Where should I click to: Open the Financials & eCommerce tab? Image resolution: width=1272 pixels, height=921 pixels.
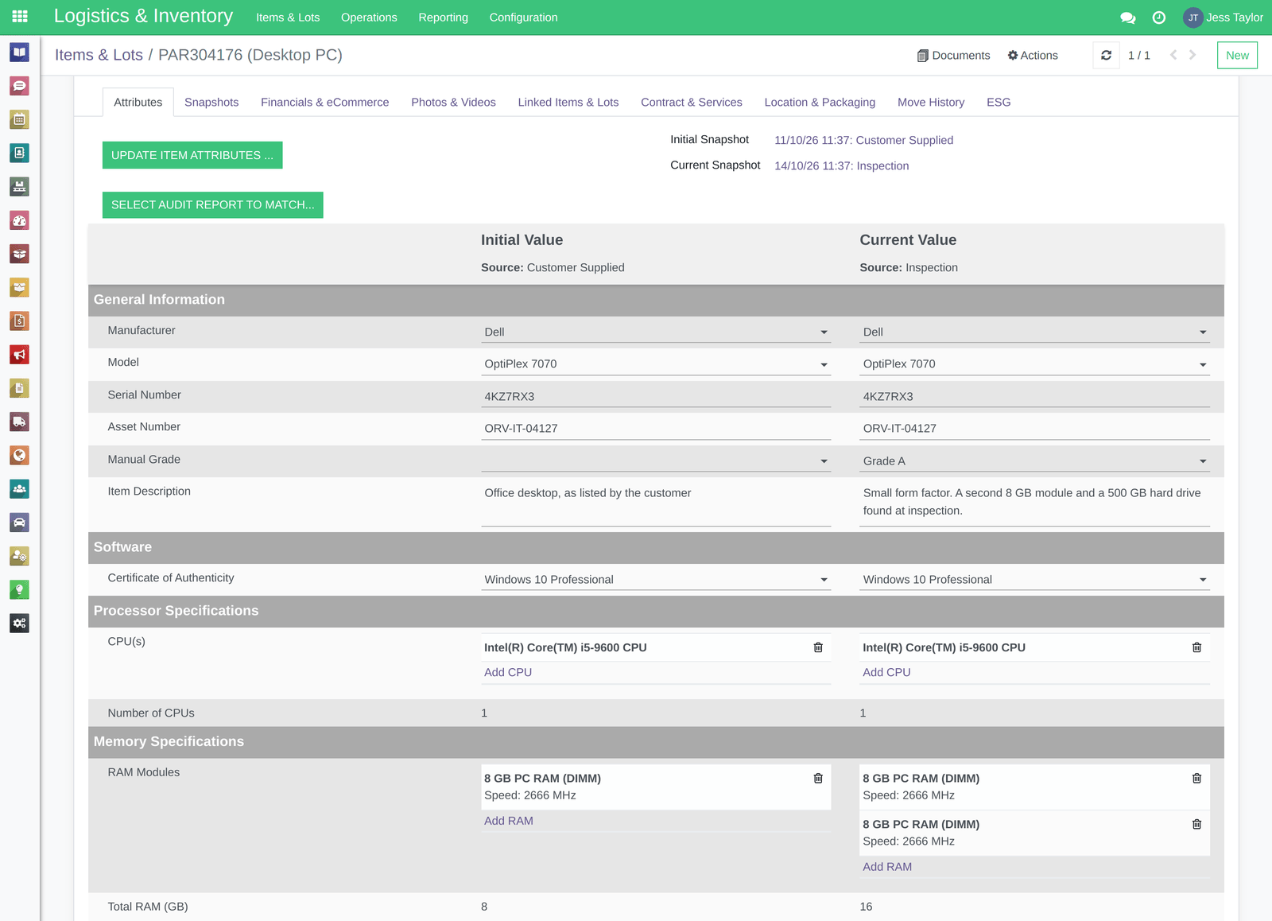pos(325,102)
